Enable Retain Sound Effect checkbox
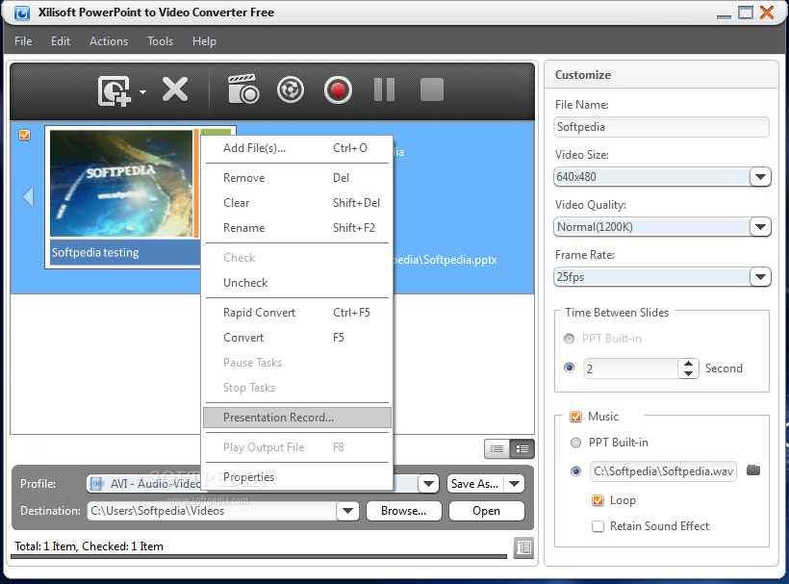Image resolution: width=789 pixels, height=584 pixels. (x=598, y=526)
